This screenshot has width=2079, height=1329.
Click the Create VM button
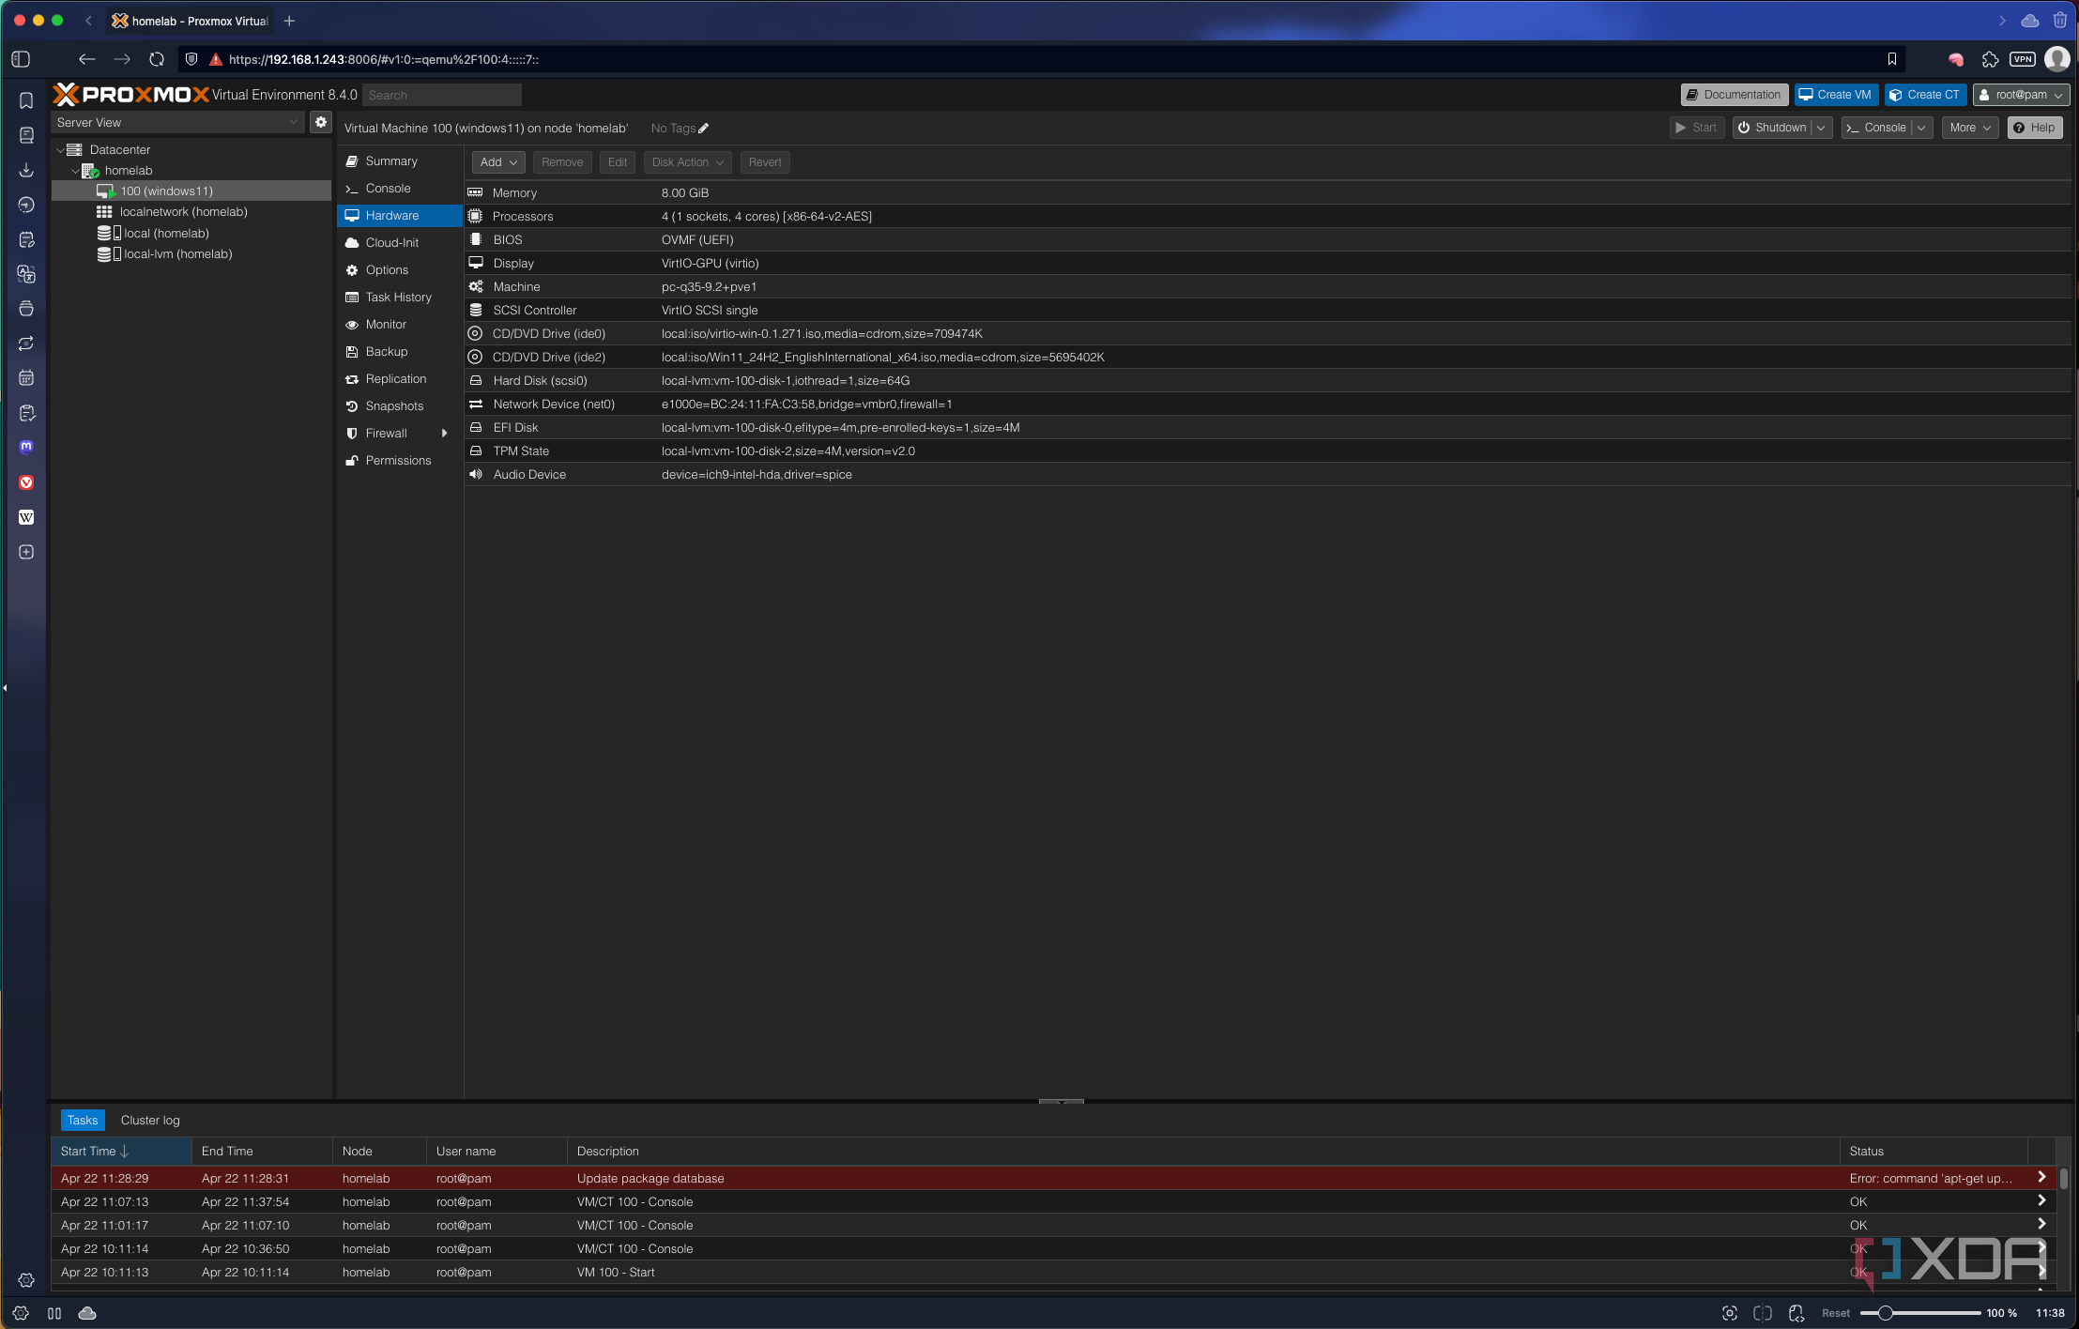[1835, 95]
